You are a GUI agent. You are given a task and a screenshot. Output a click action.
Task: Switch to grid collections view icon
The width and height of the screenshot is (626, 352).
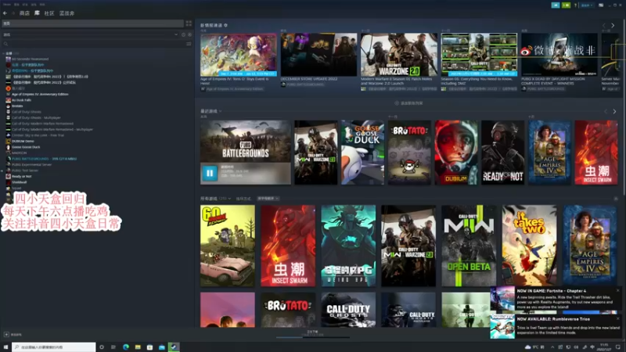189,23
